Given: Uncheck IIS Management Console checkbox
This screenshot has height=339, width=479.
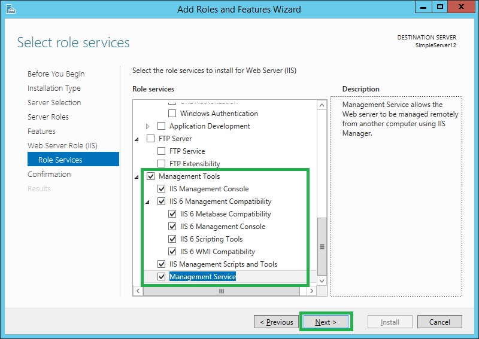Looking at the screenshot, I should click(x=161, y=189).
